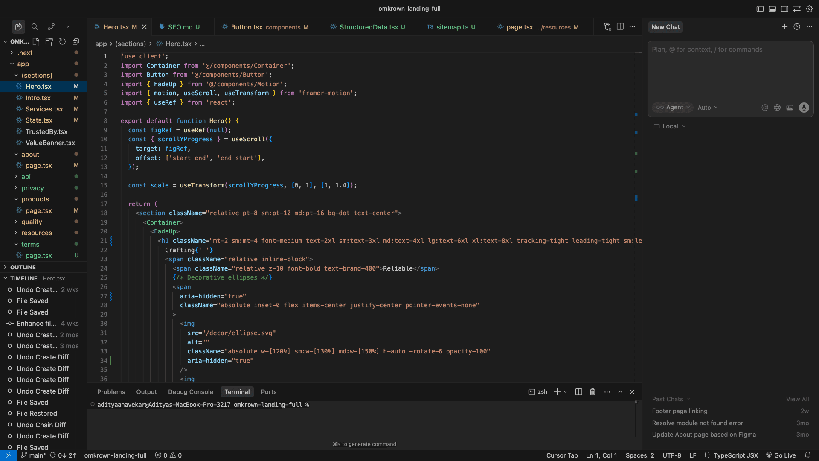Expand the resources folder
This screenshot has width=819, height=461.
(36, 233)
